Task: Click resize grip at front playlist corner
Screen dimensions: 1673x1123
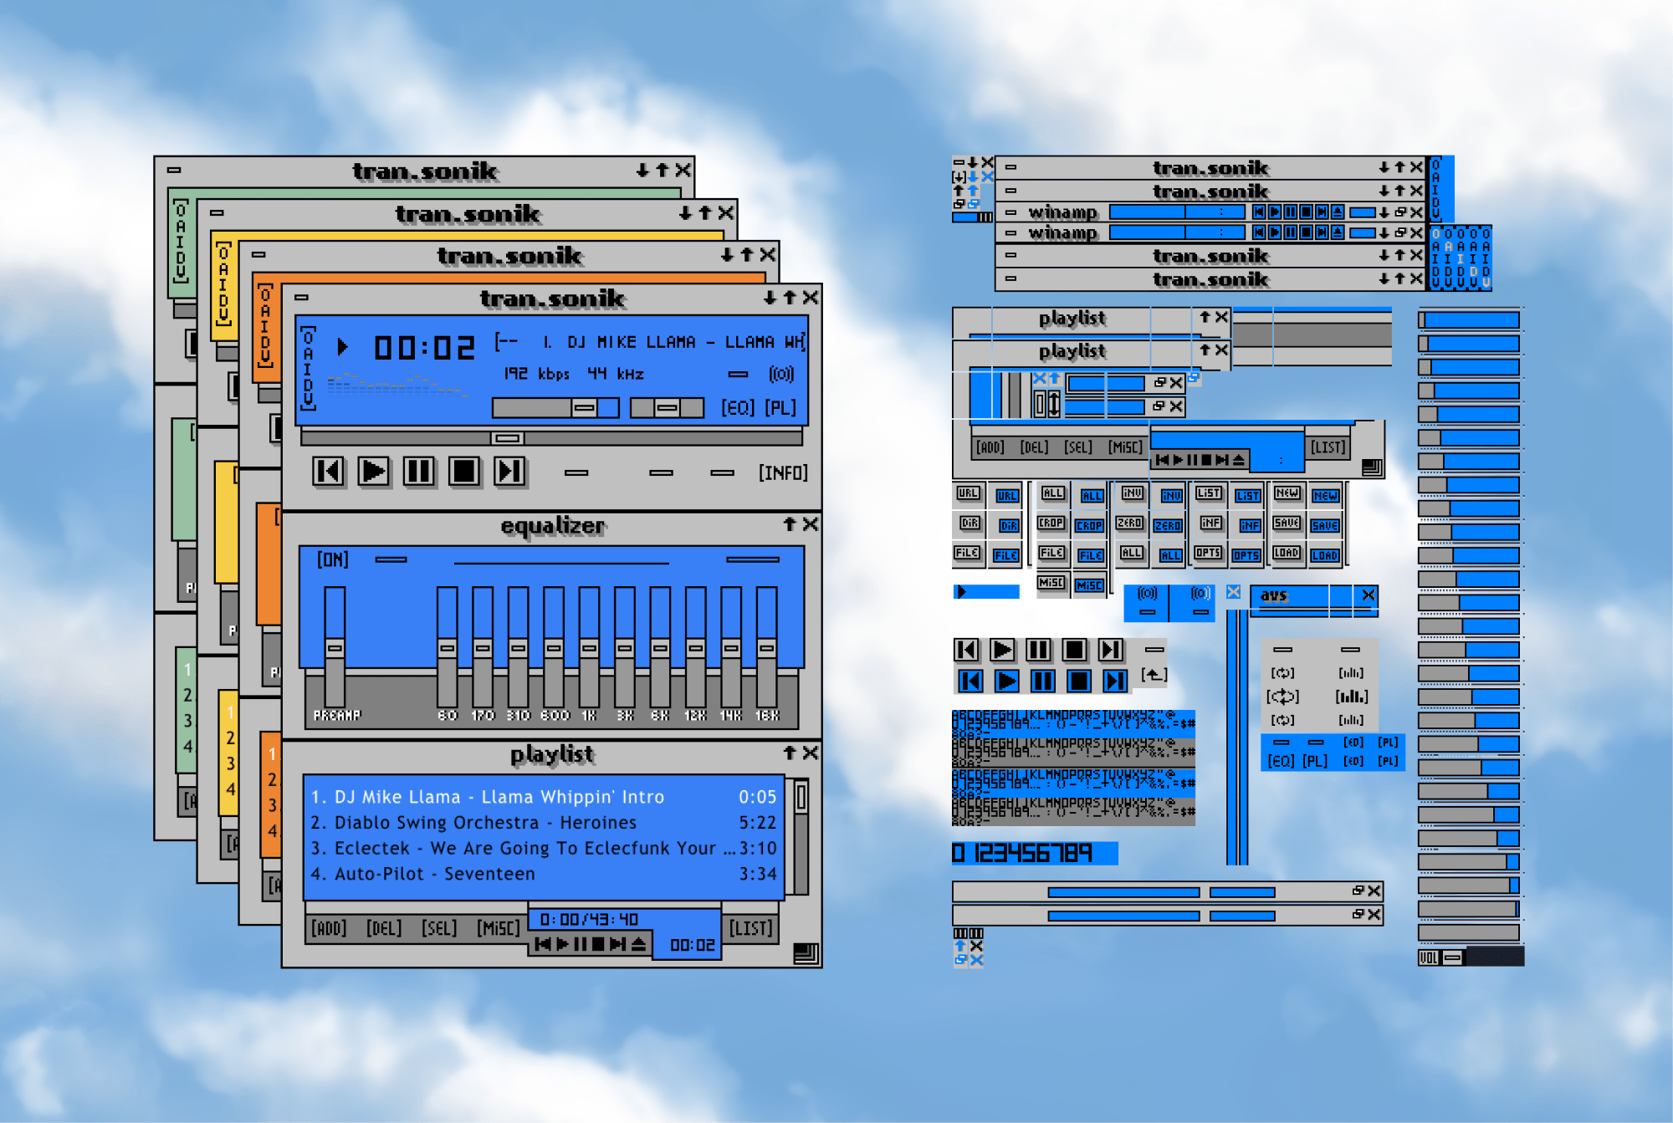Action: [806, 953]
